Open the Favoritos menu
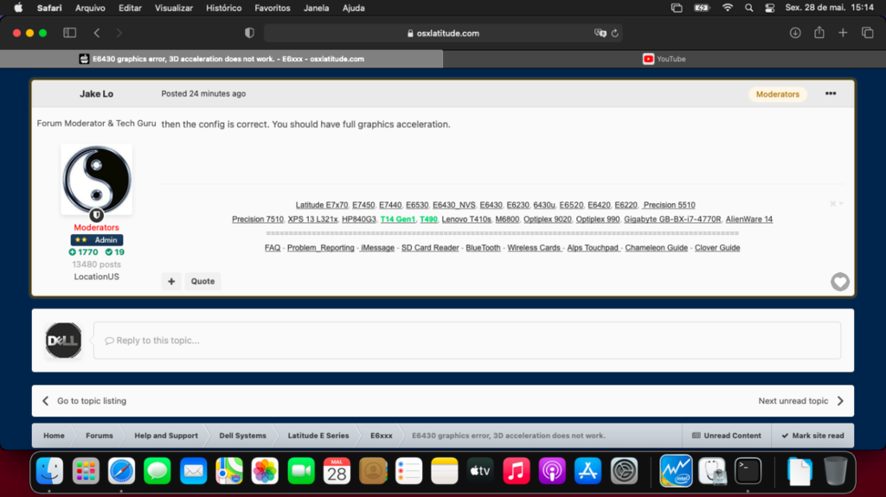Image resolution: width=886 pixels, height=497 pixels. [273, 8]
